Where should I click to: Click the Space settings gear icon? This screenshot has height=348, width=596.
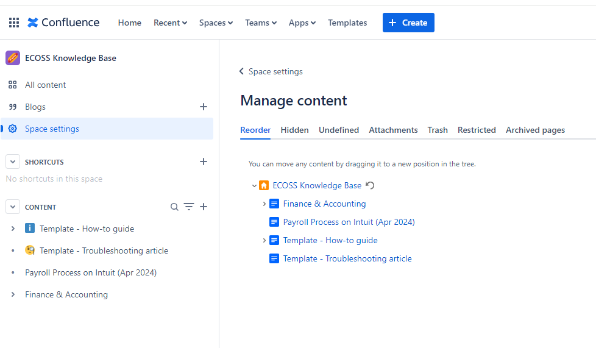click(x=13, y=129)
